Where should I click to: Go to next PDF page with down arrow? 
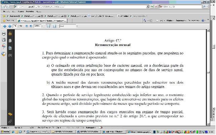[x=10, y=26]
